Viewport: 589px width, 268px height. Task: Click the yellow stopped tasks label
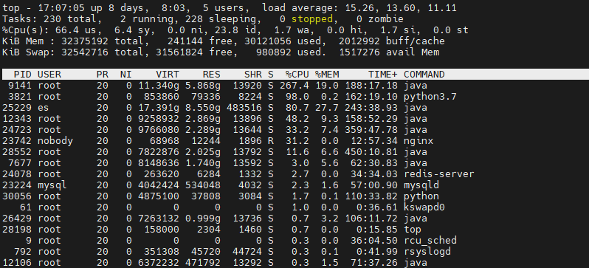click(x=311, y=19)
